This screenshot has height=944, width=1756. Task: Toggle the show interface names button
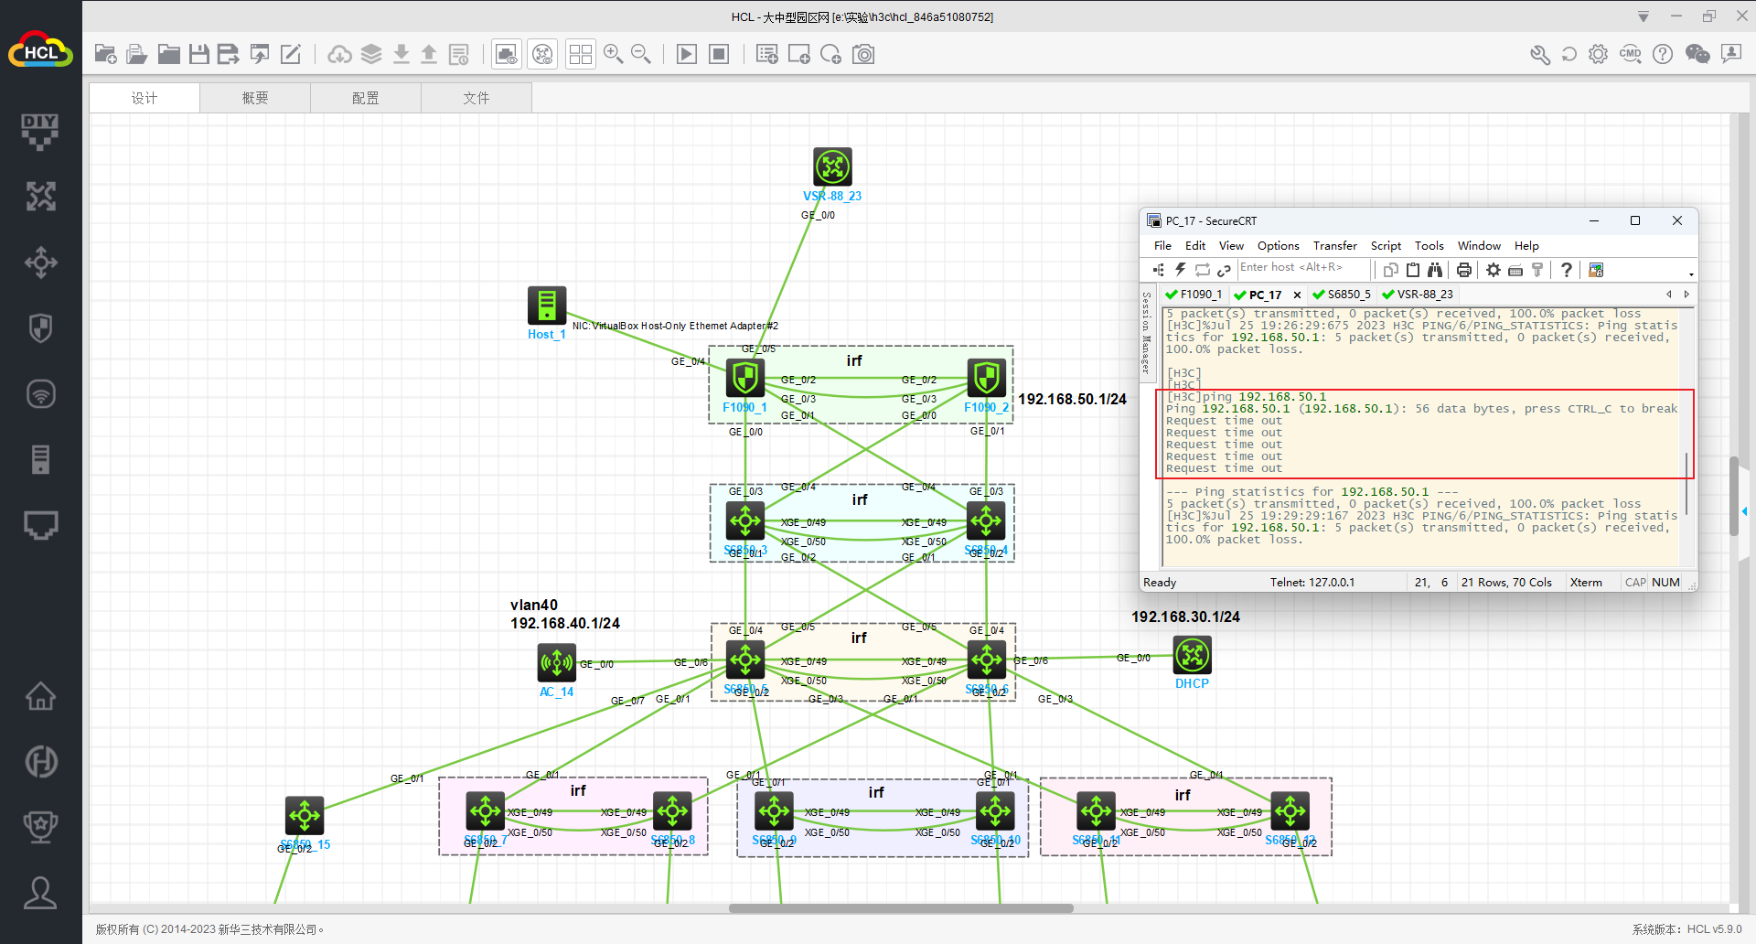[x=506, y=55]
